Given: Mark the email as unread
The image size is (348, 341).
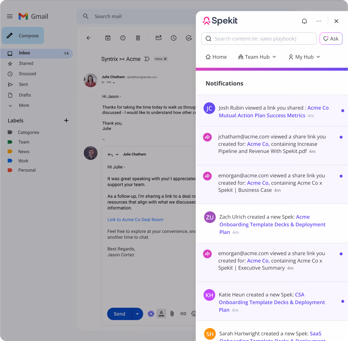Looking at the screenshot, I should tap(158, 38).
